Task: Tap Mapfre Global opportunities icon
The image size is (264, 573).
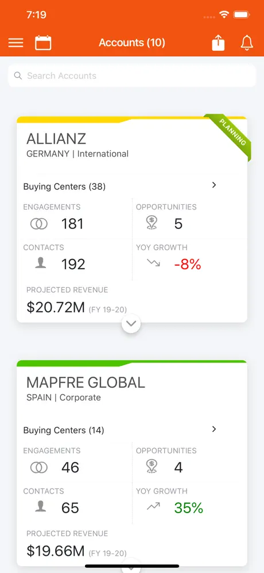Action: [x=152, y=467]
